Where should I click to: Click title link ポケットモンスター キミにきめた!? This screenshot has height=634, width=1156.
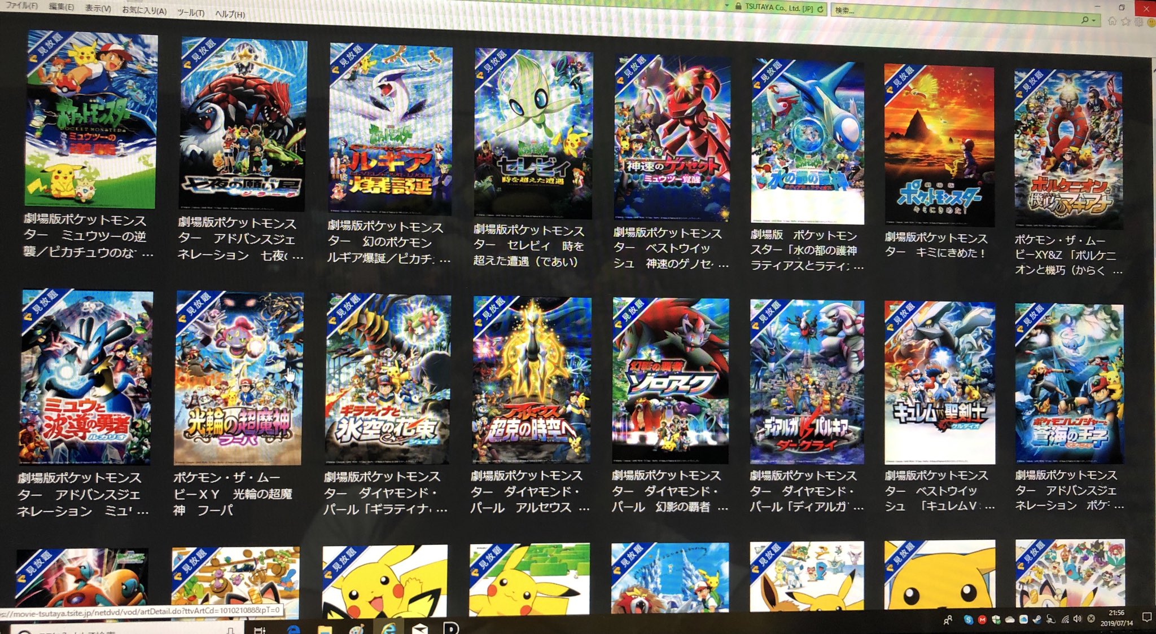pos(936,245)
